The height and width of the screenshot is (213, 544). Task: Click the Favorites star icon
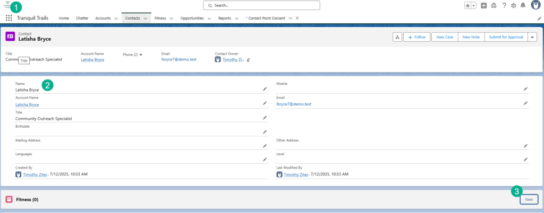pos(467,5)
